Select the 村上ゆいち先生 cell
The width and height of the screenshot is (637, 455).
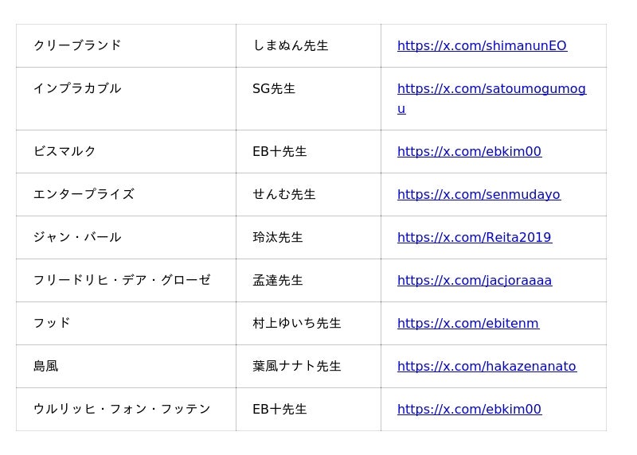pyautogui.click(x=297, y=323)
